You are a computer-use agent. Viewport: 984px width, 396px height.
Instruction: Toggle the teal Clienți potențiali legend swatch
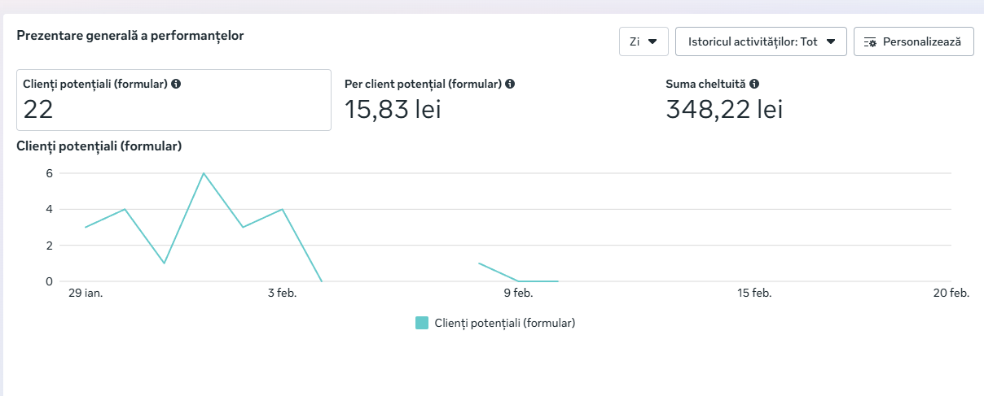[x=422, y=323]
